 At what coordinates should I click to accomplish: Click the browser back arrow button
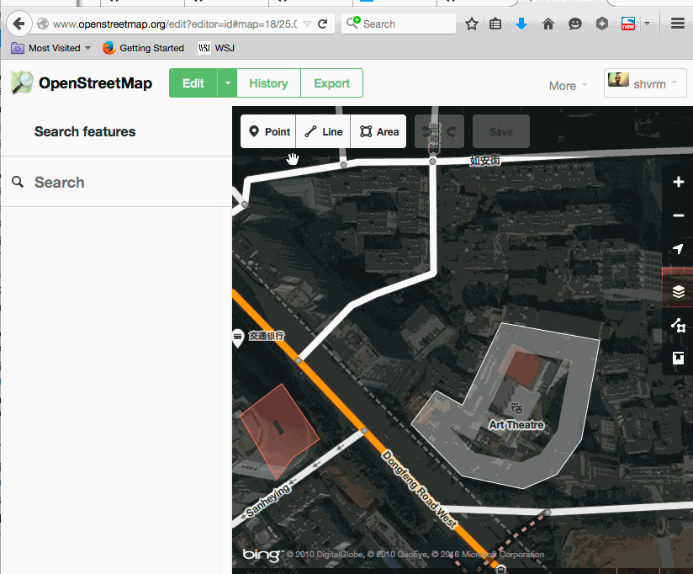coord(19,24)
